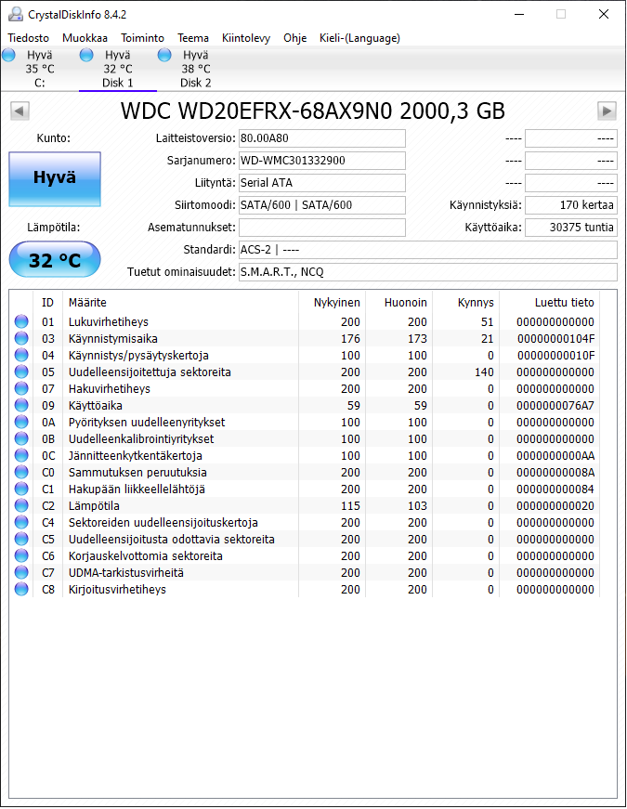
Task: Click raw value 0000000000AA
Action: point(555,455)
